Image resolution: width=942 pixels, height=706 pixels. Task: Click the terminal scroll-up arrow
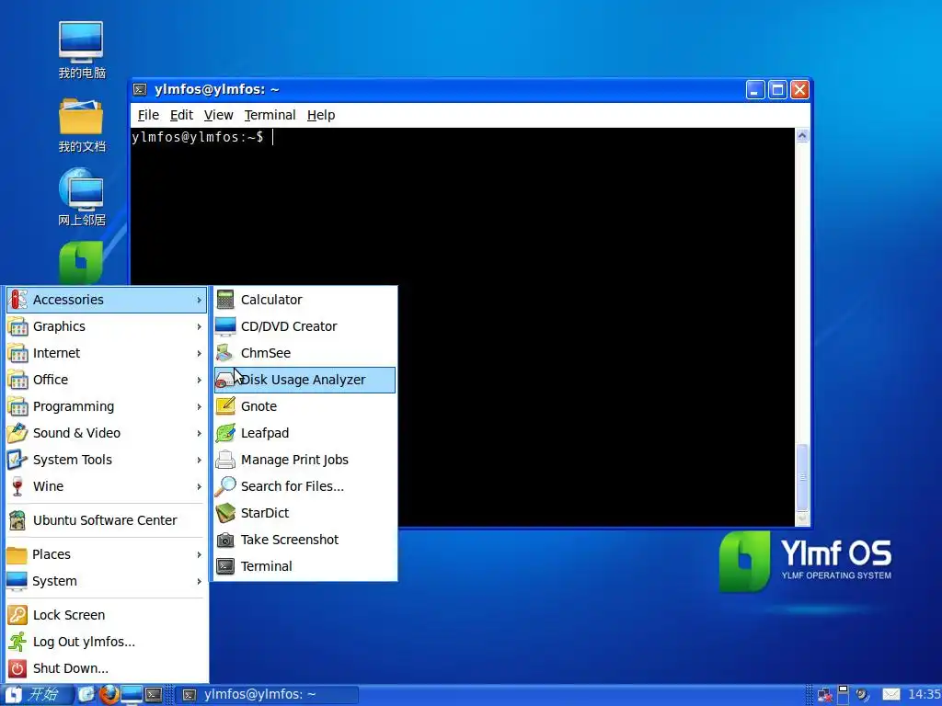click(x=802, y=136)
